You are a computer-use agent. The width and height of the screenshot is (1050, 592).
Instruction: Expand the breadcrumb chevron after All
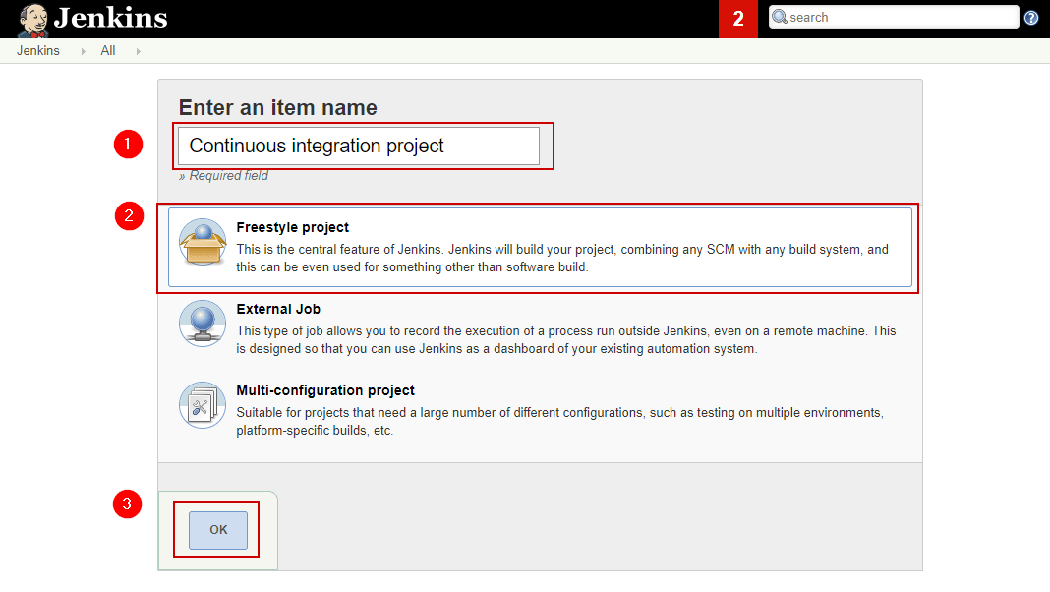tap(139, 50)
